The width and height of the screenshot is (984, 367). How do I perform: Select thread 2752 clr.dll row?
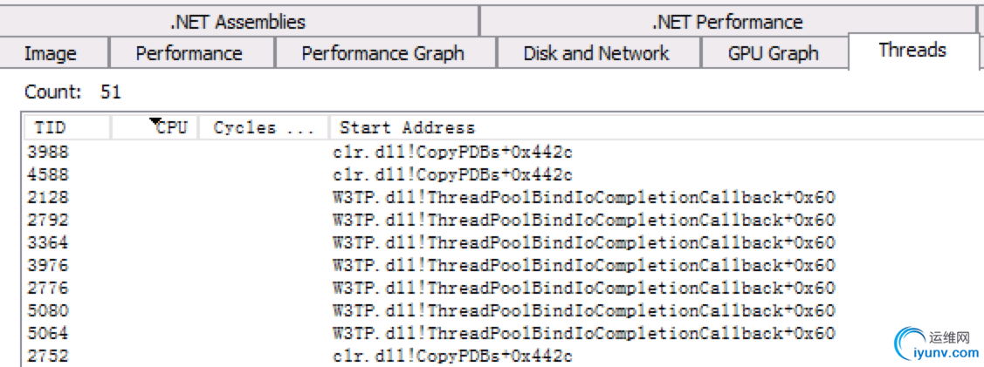[503, 356]
